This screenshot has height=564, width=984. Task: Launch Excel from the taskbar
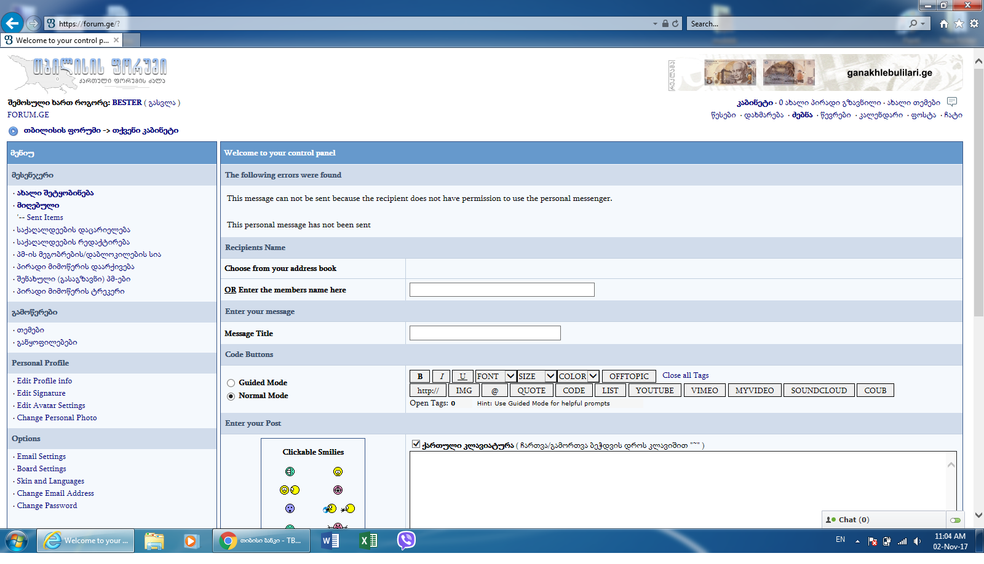tap(368, 541)
